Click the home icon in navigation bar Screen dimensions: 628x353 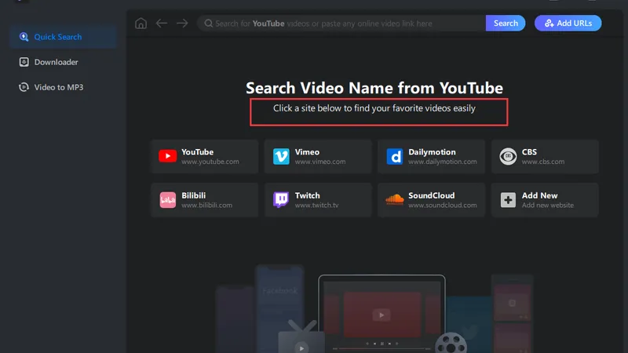click(141, 24)
